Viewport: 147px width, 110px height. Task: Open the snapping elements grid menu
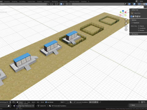64,4
